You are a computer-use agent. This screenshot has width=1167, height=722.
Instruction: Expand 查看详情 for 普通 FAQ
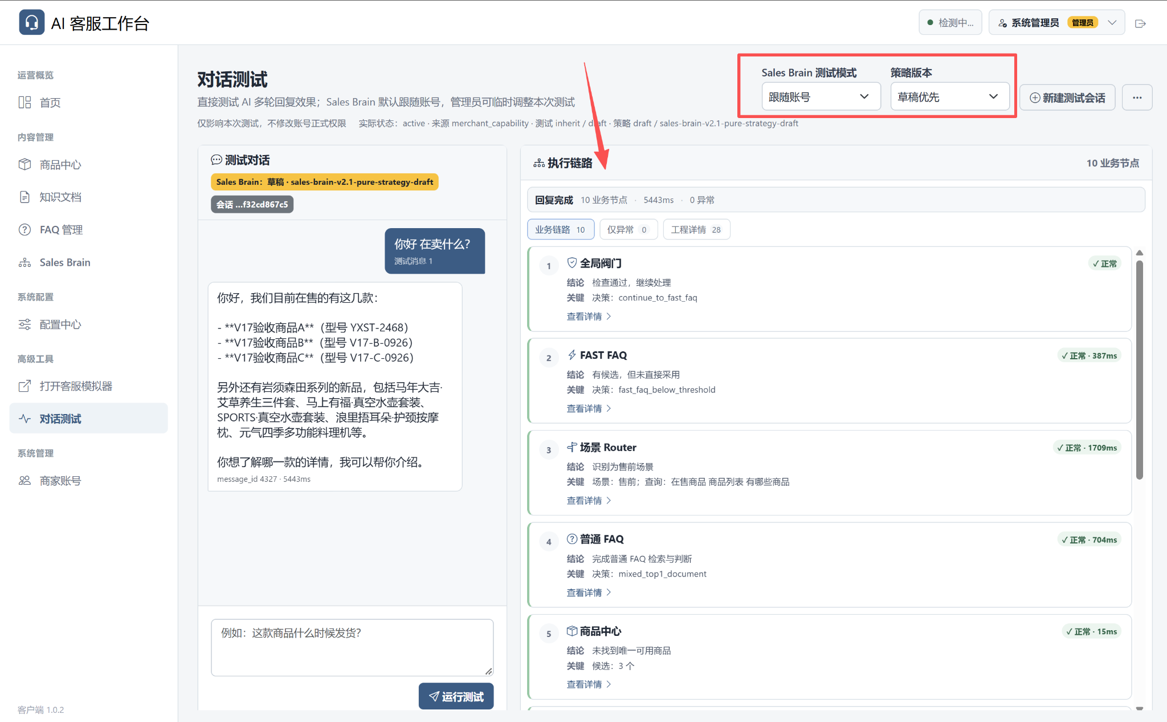tap(589, 593)
